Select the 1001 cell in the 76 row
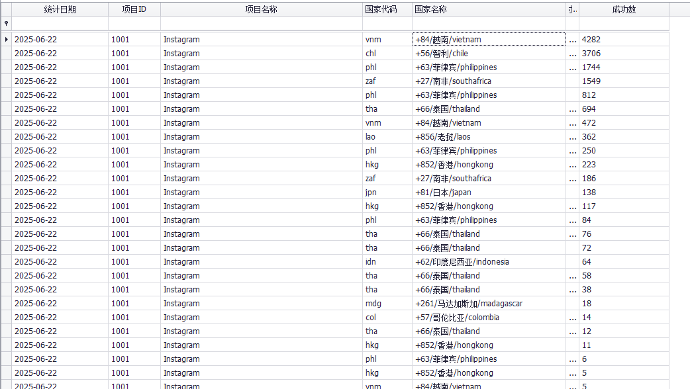 pyautogui.click(x=134, y=234)
